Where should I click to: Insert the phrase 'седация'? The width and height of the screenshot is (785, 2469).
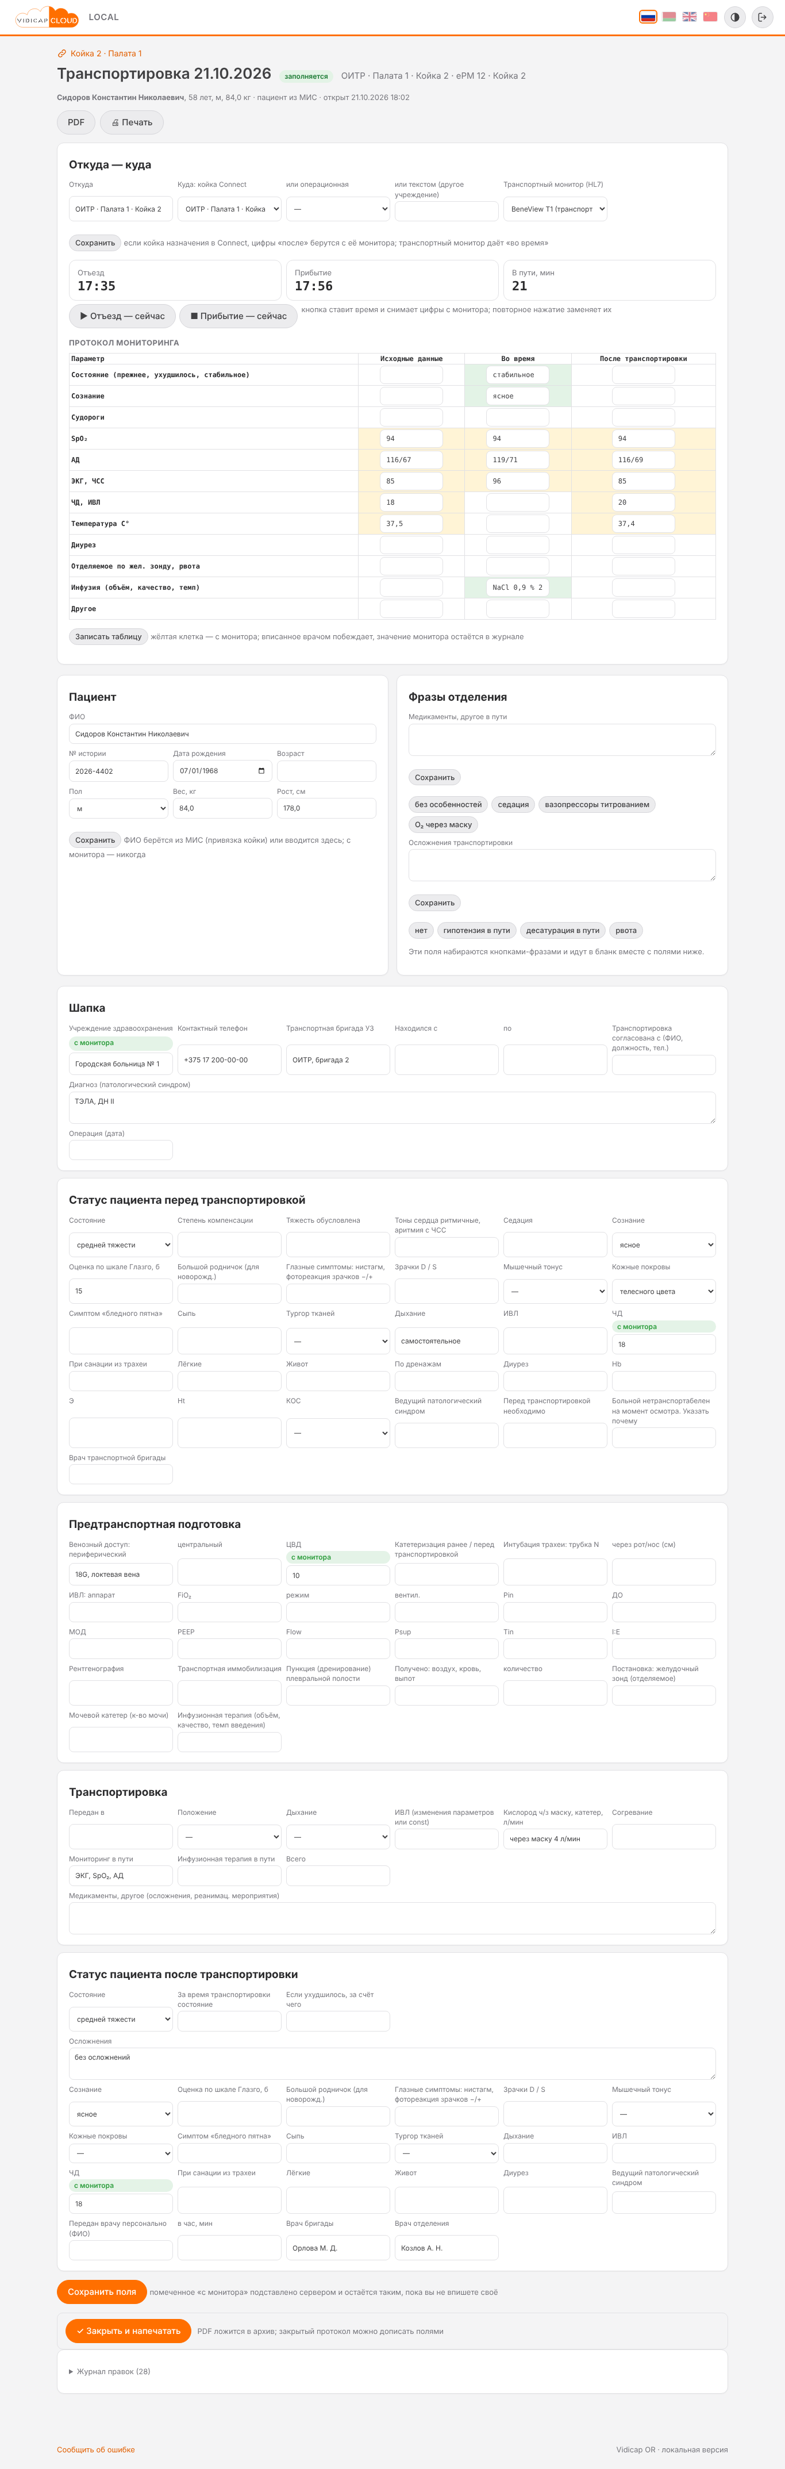tap(513, 805)
